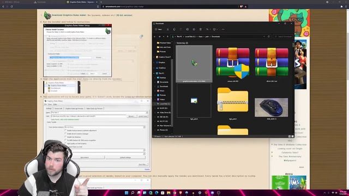Expand the OneDrive tree node arrow

click(x=154, y=68)
